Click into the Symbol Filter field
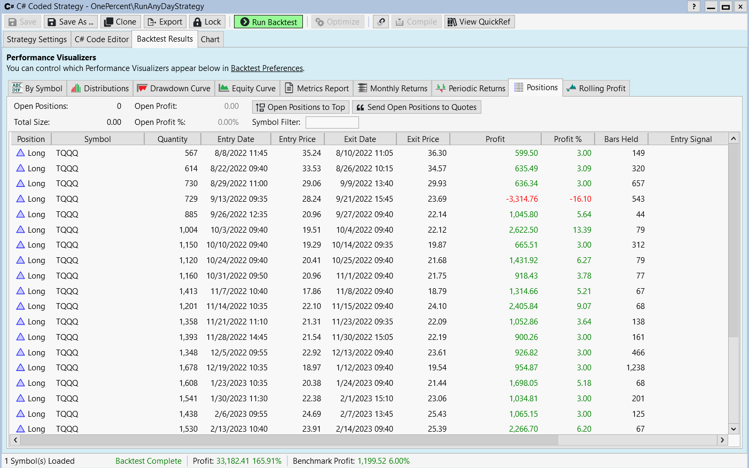Image resolution: width=749 pixels, height=468 pixels. [332, 122]
